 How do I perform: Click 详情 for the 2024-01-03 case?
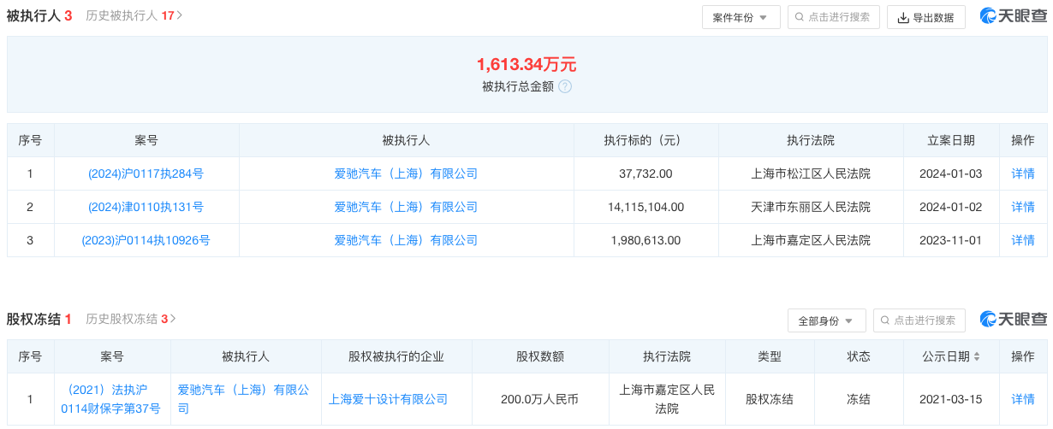coord(1023,173)
